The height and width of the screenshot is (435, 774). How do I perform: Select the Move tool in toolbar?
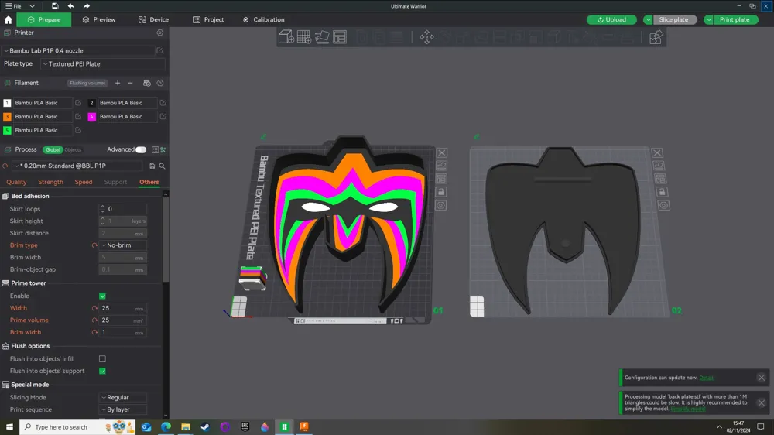(426, 37)
